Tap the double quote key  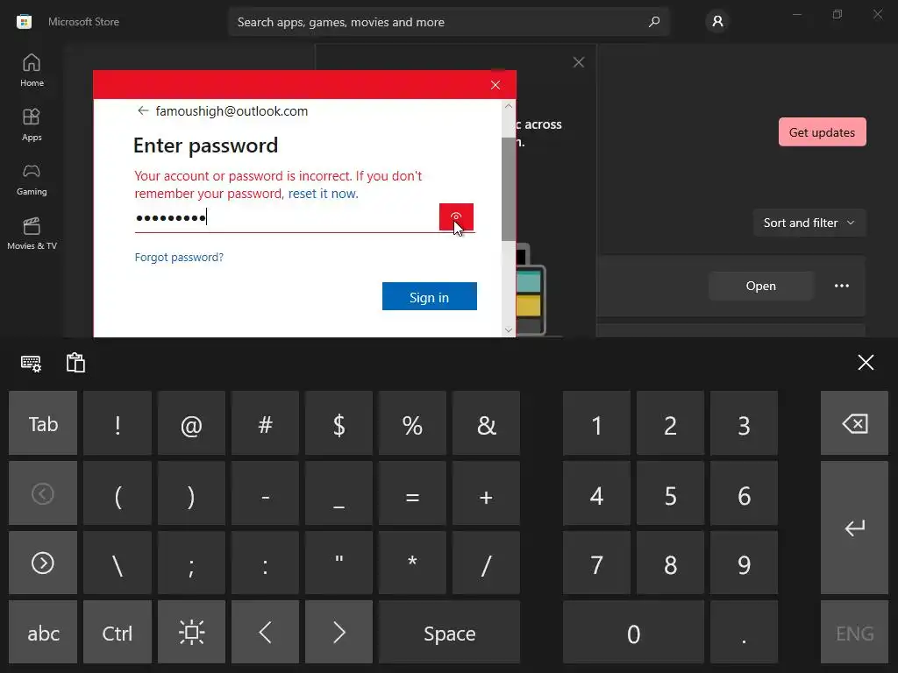click(339, 563)
